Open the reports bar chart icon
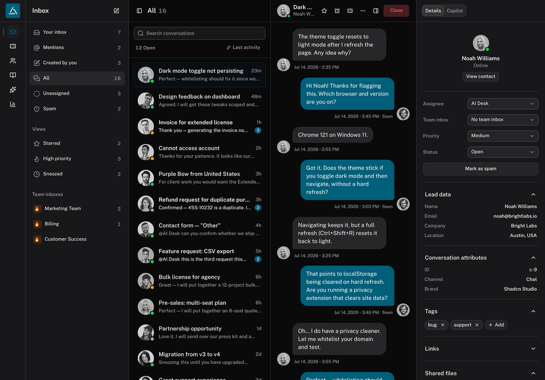The height and width of the screenshot is (380, 545). point(13,104)
